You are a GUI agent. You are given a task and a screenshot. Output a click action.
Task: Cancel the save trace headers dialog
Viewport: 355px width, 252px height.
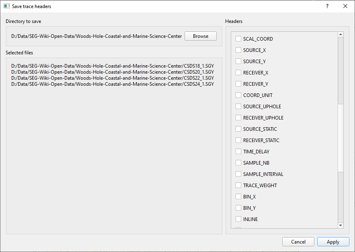point(298,242)
